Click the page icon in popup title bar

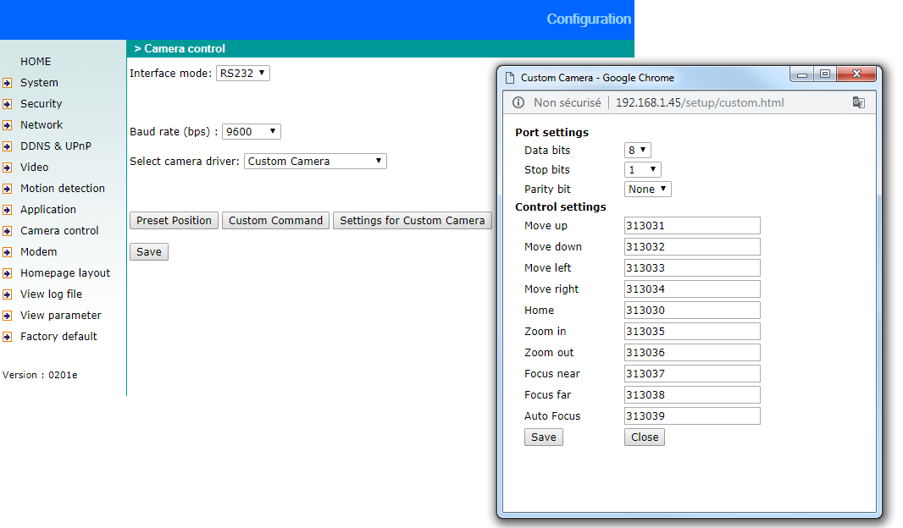click(510, 78)
